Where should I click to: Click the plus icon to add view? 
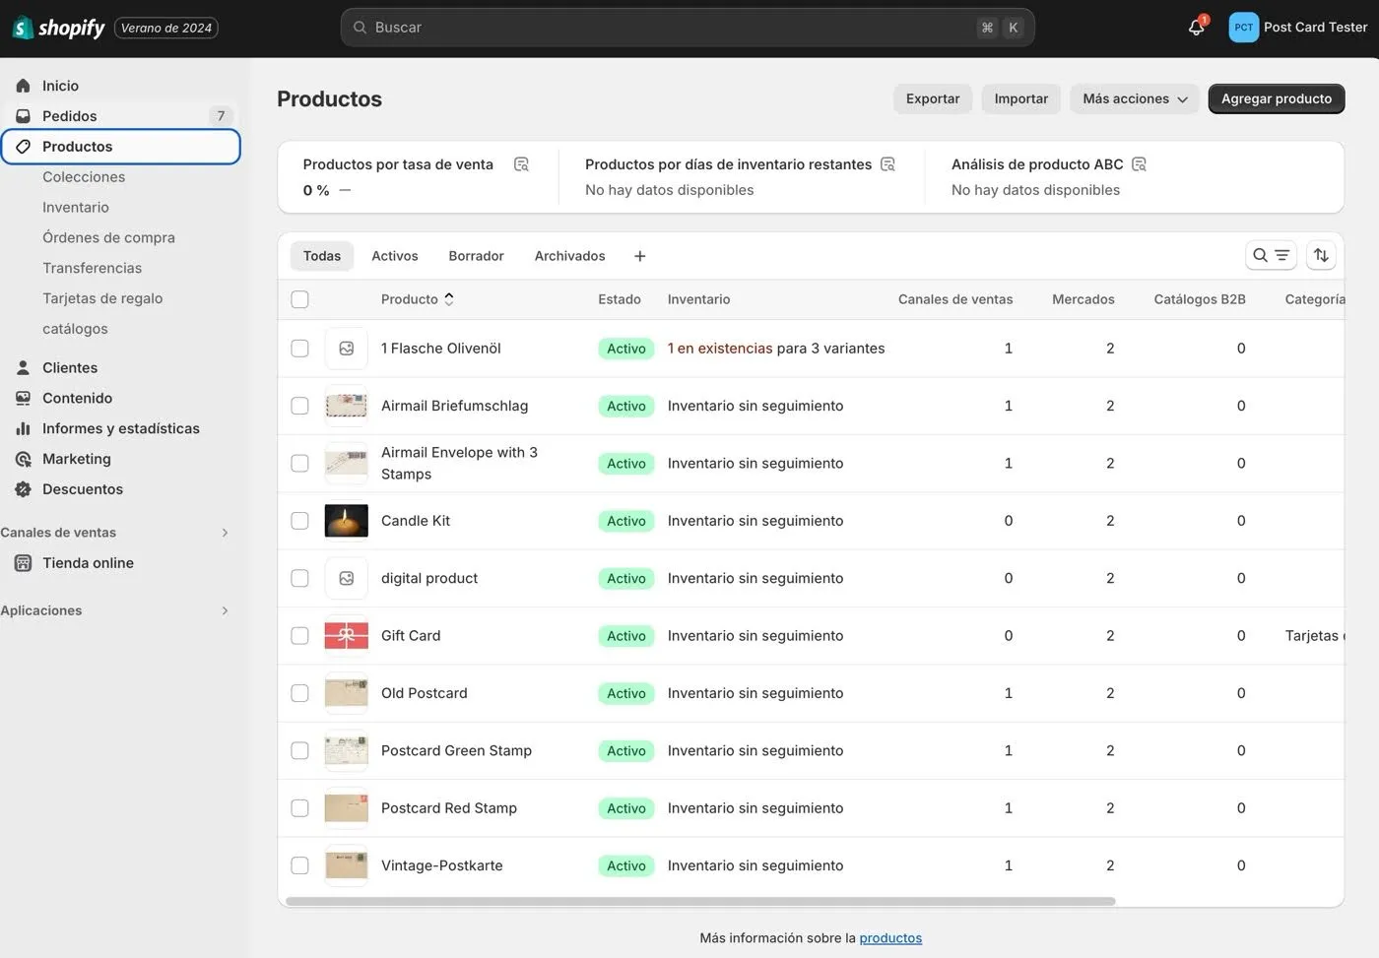pos(639,256)
